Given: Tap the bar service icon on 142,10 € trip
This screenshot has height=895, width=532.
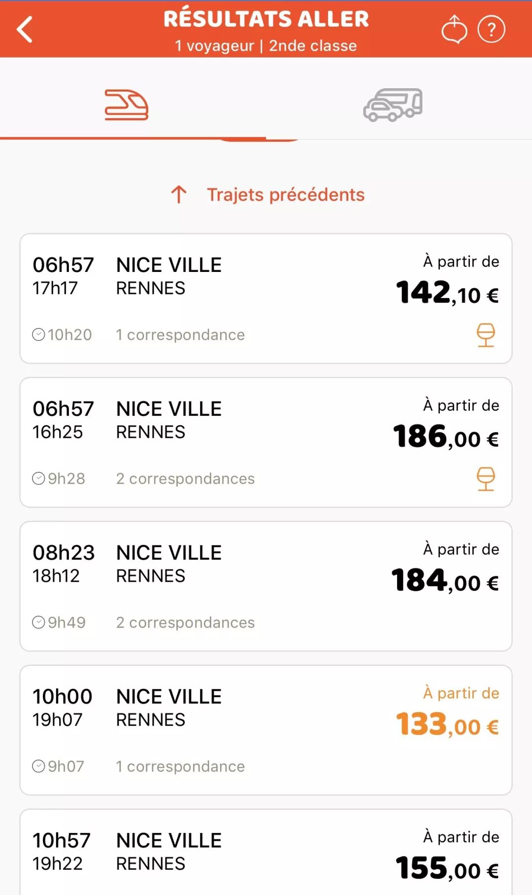Looking at the screenshot, I should point(486,335).
